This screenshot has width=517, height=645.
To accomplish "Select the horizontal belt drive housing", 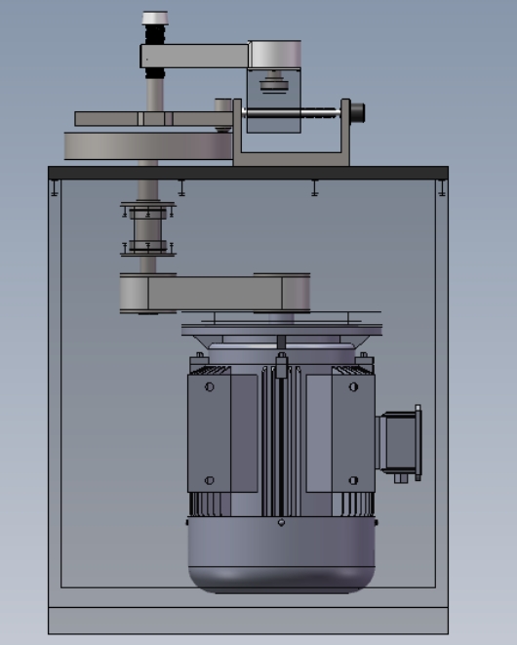I will tap(215, 294).
